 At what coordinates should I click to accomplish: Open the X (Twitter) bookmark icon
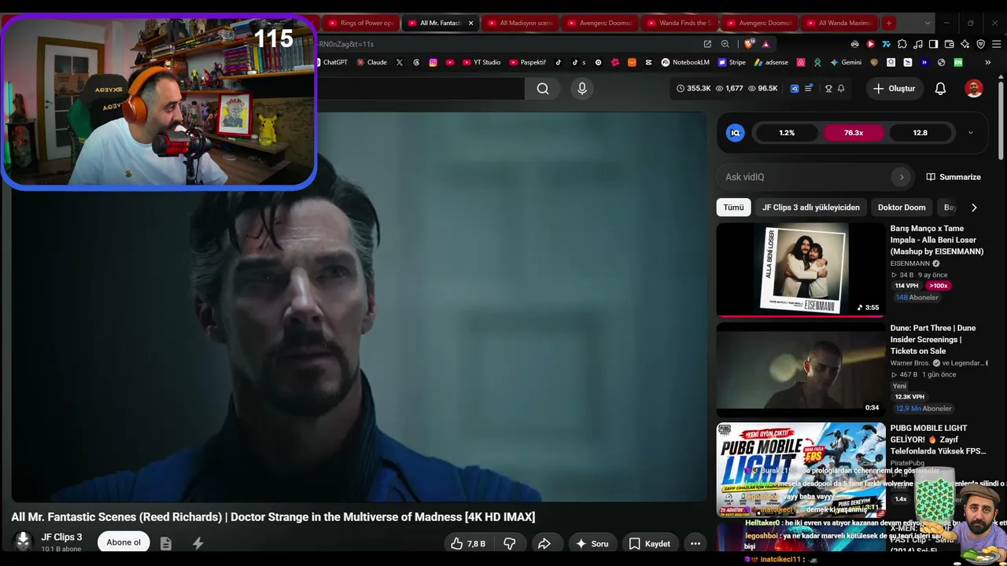coord(400,62)
